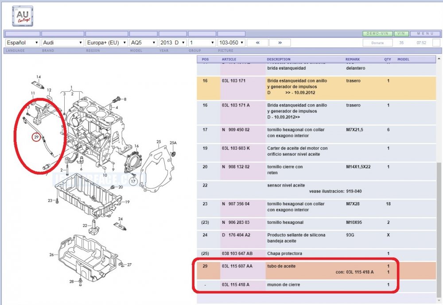Click remark M14X1,5X22
The height and width of the screenshot is (305, 443).
pyautogui.click(x=358, y=167)
